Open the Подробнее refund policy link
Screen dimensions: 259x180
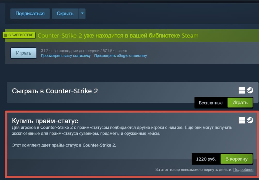point(243,170)
